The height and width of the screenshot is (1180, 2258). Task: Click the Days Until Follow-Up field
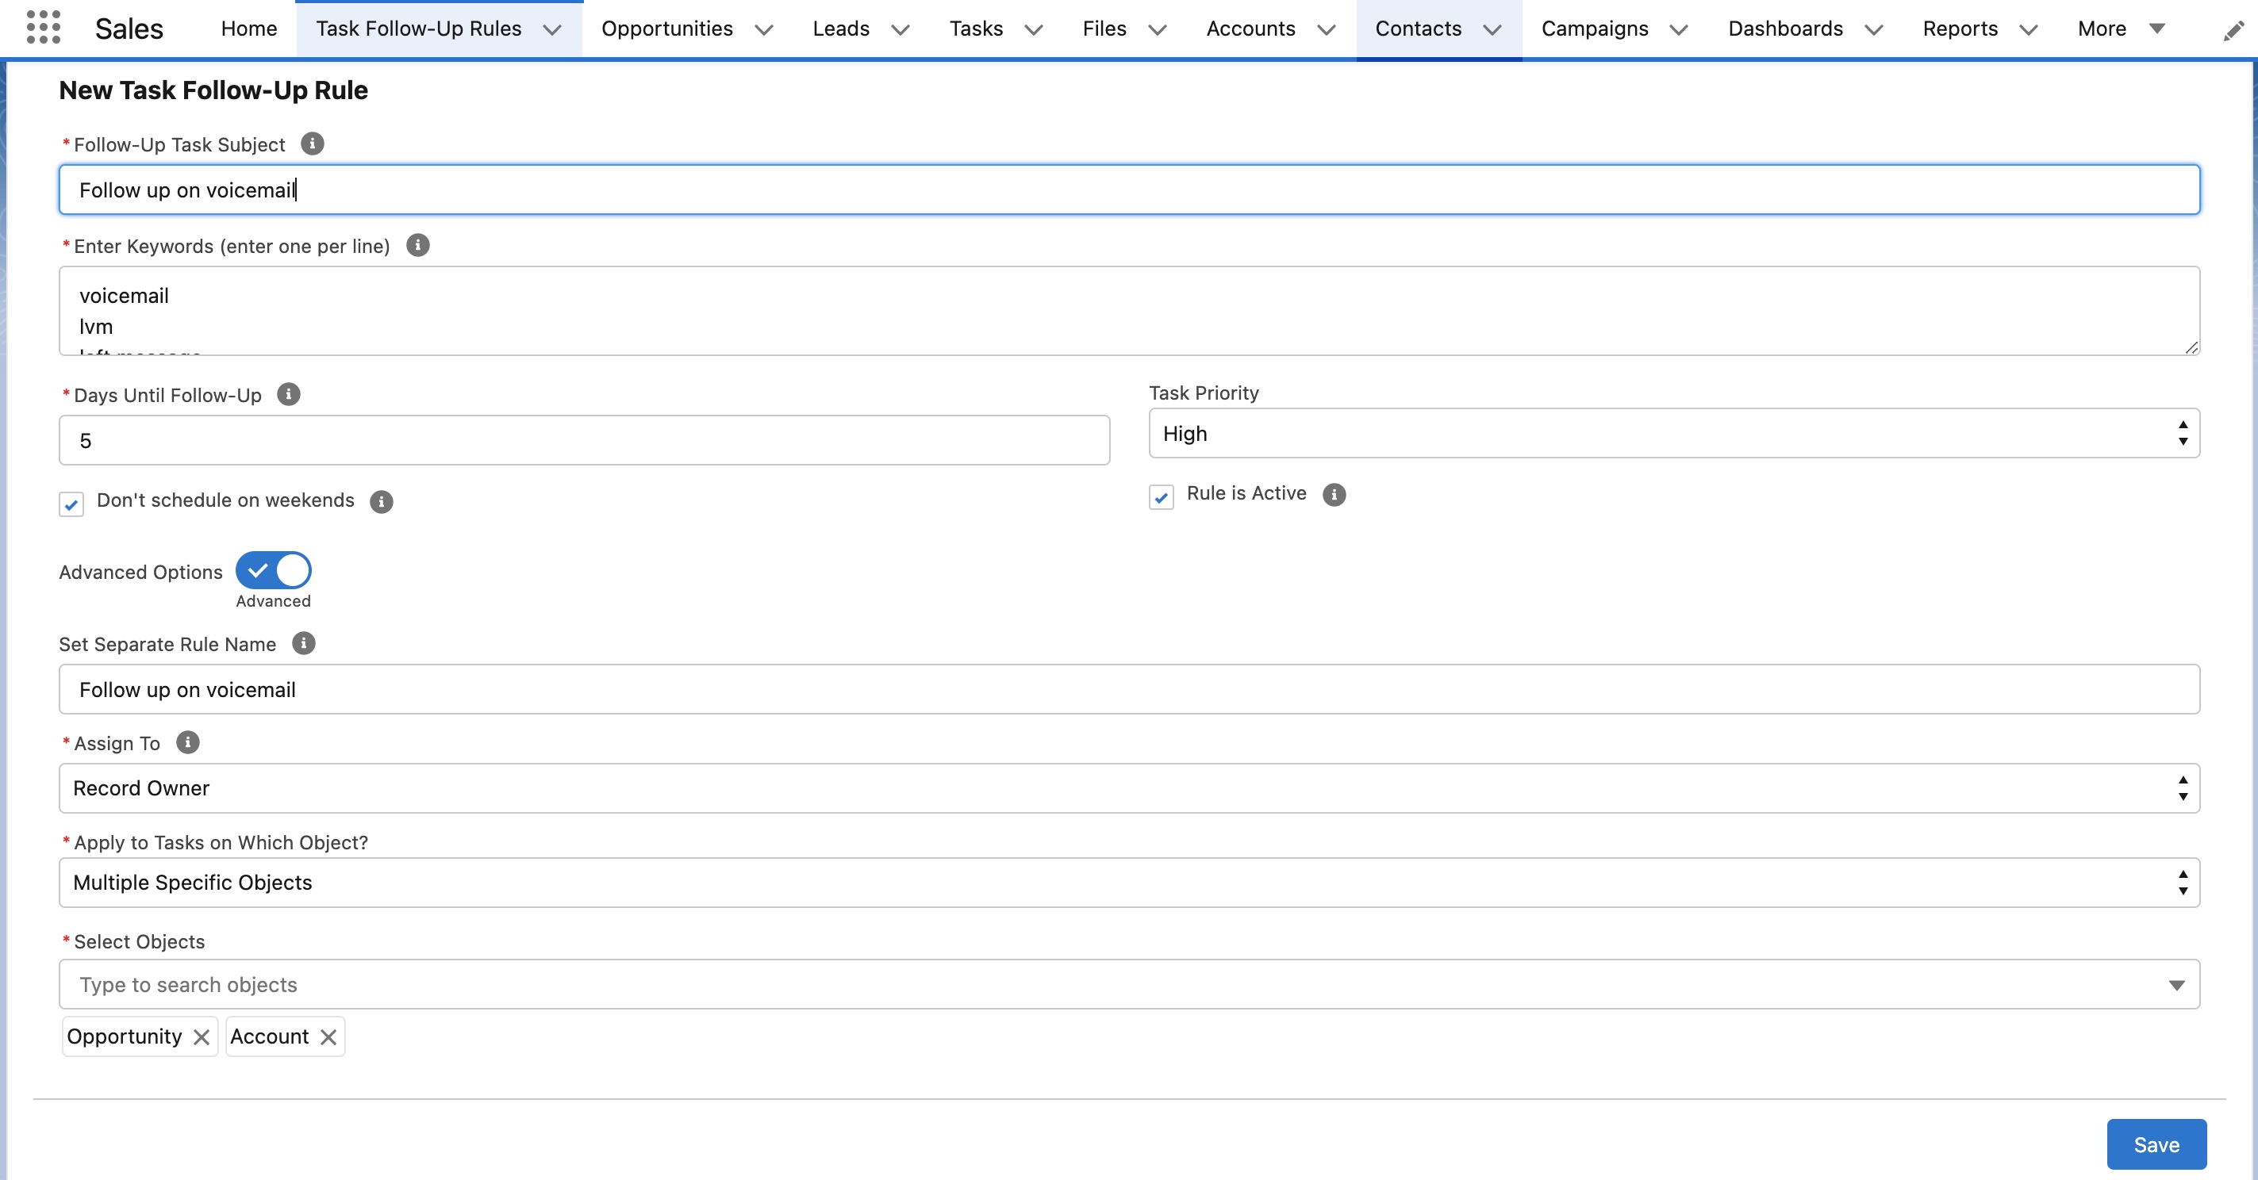pyautogui.click(x=584, y=440)
